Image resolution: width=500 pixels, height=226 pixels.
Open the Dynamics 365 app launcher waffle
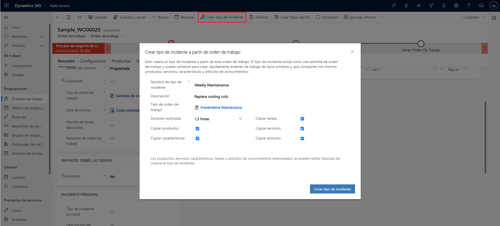pos(7,5)
